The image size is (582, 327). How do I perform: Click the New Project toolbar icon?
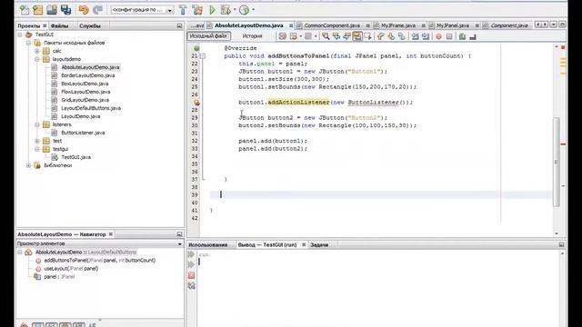38,10
